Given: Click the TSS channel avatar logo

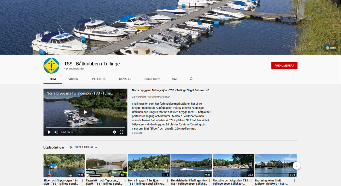Looking at the screenshot, I should (x=51, y=66).
